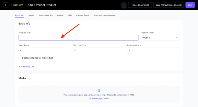The height and width of the screenshot is (107, 198).
Task: Click the purple Save button
Action: (x=190, y=5)
